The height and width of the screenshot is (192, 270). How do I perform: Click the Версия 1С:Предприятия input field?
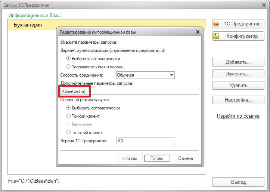146,141
